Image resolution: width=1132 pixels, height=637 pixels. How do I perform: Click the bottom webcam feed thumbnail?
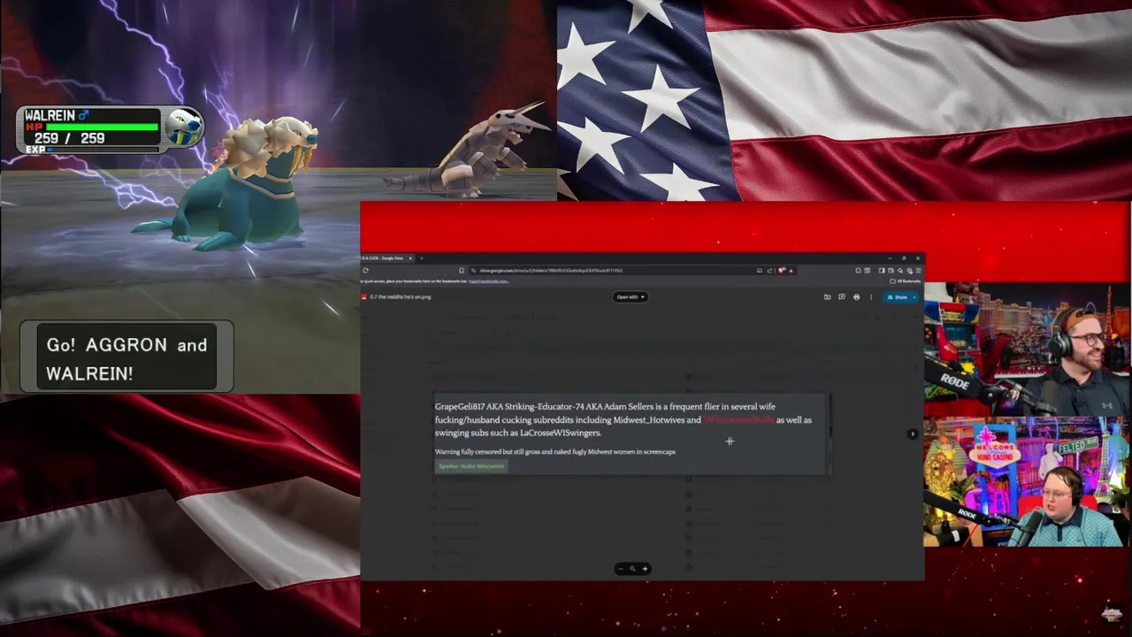point(1027,481)
